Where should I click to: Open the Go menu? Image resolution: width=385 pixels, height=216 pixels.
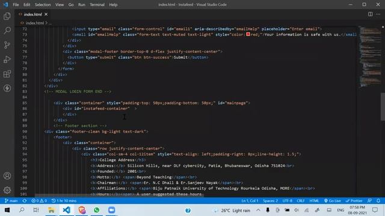click(x=71, y=5)
